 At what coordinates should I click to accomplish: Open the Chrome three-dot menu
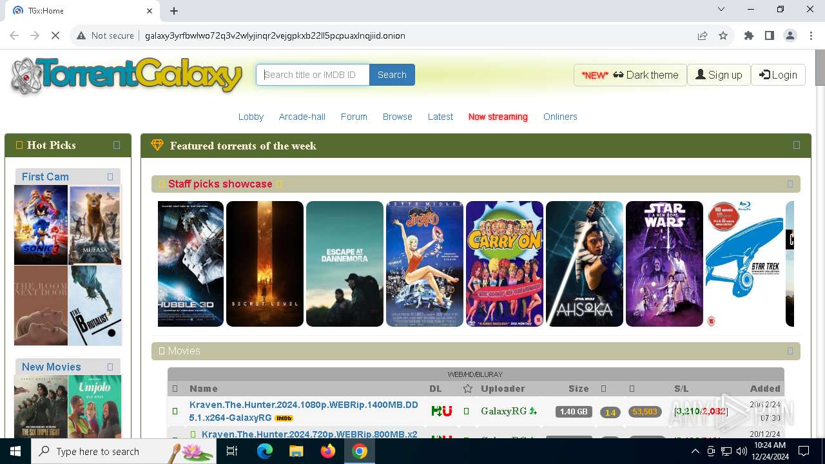810,35
